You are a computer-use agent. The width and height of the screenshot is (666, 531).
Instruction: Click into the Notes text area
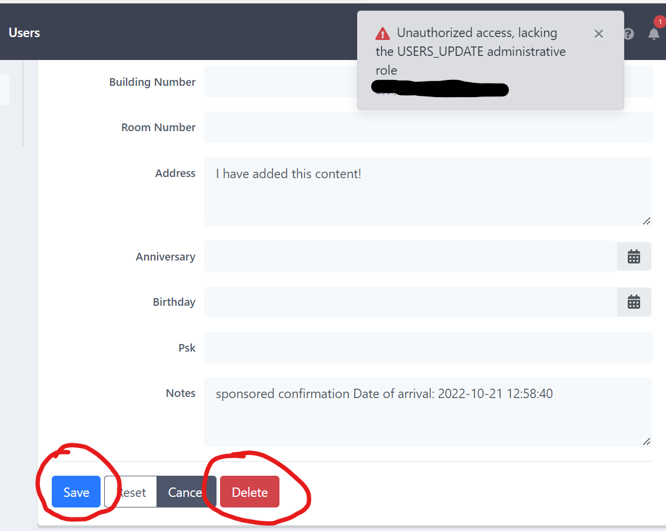(428, 412)
